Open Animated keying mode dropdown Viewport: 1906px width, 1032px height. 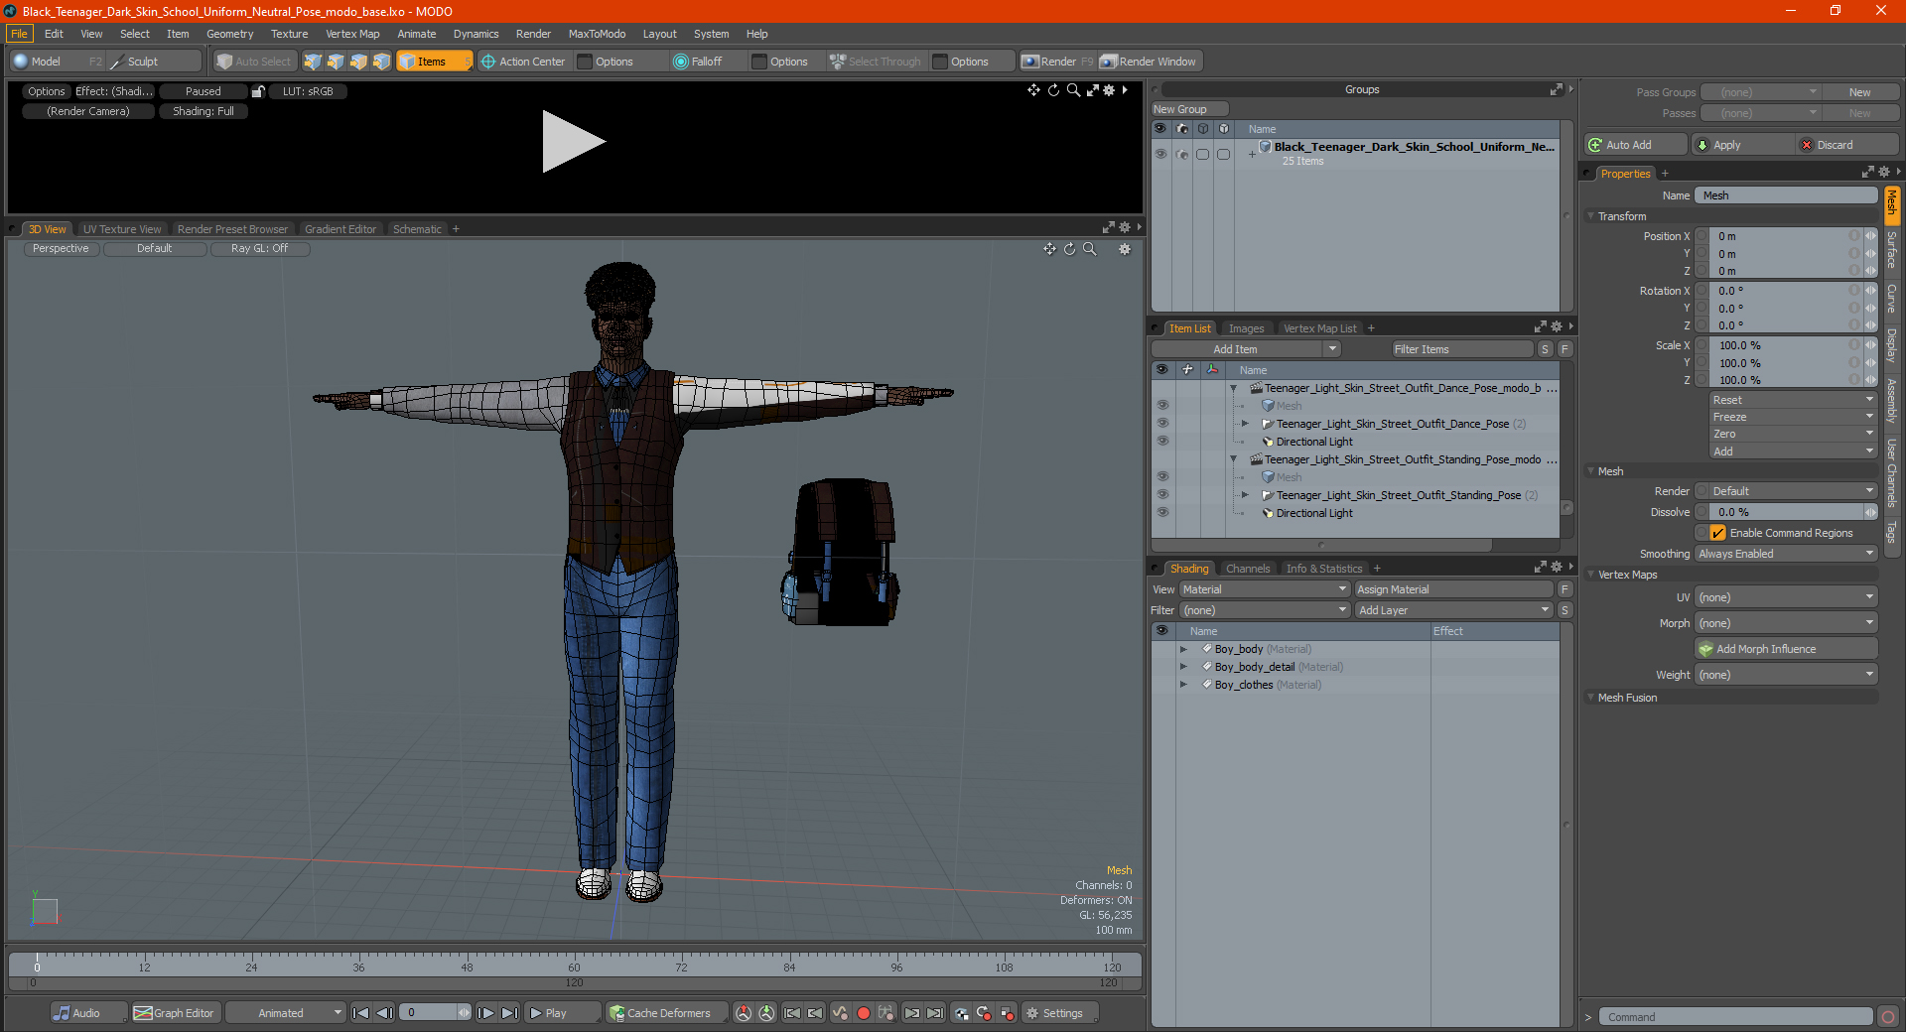coord(286,1013)
